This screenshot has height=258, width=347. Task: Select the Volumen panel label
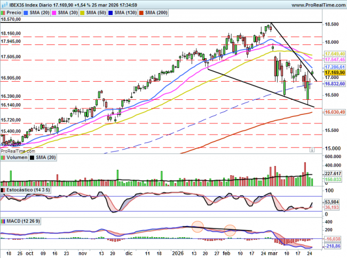click(x=17, y=158)
